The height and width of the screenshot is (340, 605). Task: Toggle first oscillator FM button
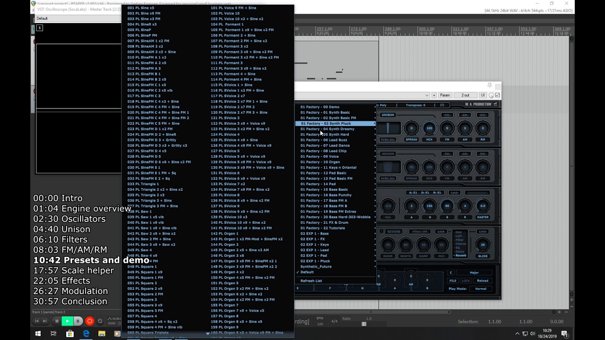(447, 115)
